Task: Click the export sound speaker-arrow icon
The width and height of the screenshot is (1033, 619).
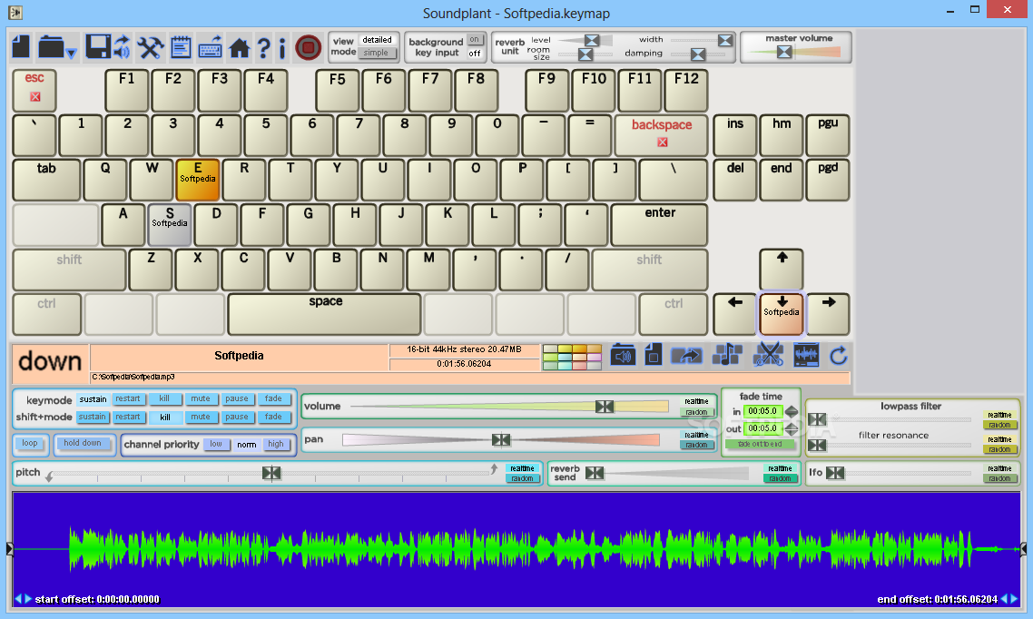Action: click(x=122, y=47)
